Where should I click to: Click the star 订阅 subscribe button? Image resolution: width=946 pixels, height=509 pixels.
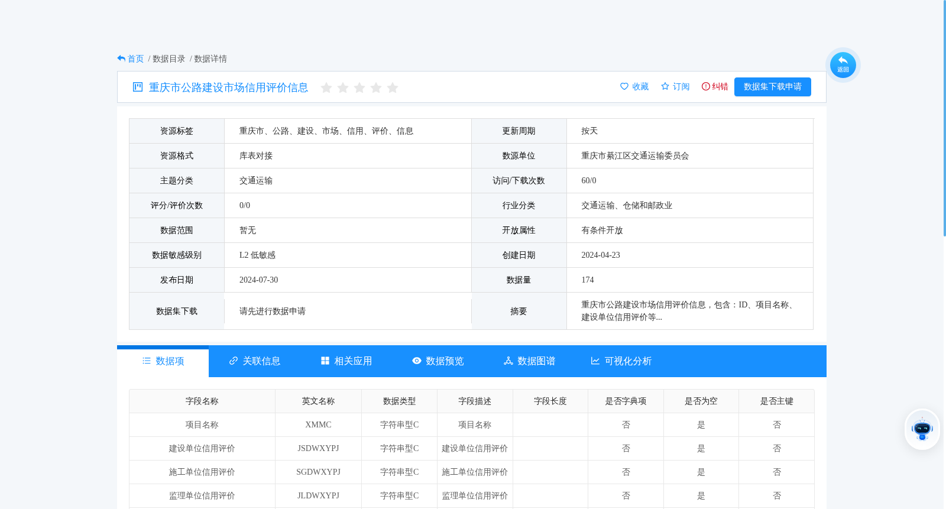point(675,86)
